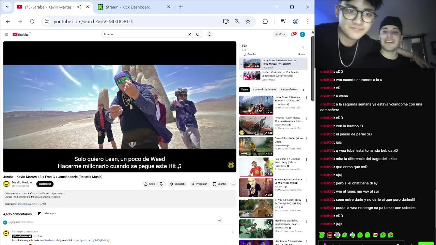Open the Crear upload menu
This screenshot has height=245, width=436.
280,34
